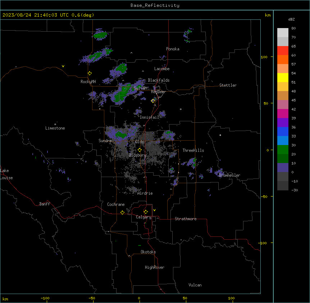Click the Banff map label

[x=45, y=204]
